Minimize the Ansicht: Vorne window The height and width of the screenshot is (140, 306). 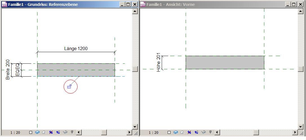pos(288,4)
